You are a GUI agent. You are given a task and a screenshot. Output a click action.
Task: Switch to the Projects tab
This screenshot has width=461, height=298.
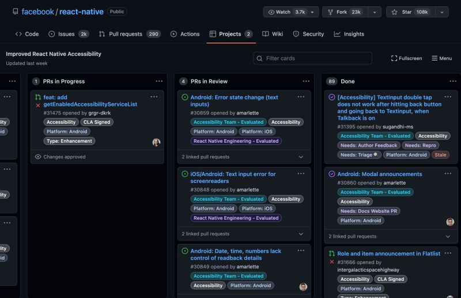tap(231, 34)
